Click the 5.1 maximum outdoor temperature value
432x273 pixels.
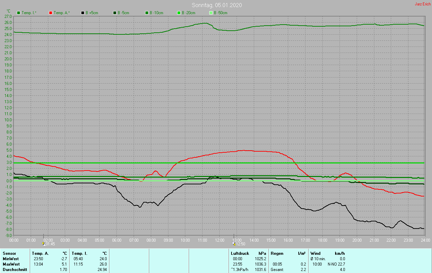pyautogui.click(x=64, y=264)
